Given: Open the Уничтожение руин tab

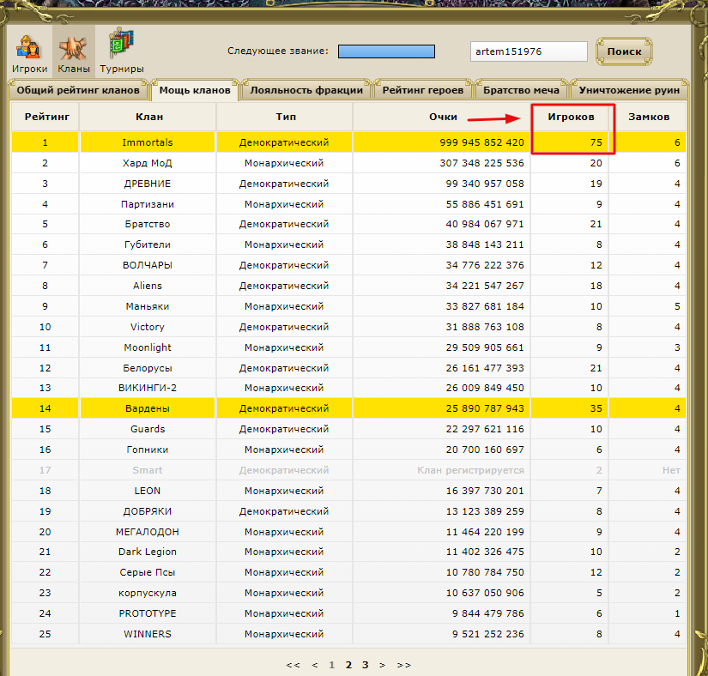Looking at the screenshot, I should pyautogui.click(x=629, y=90).
